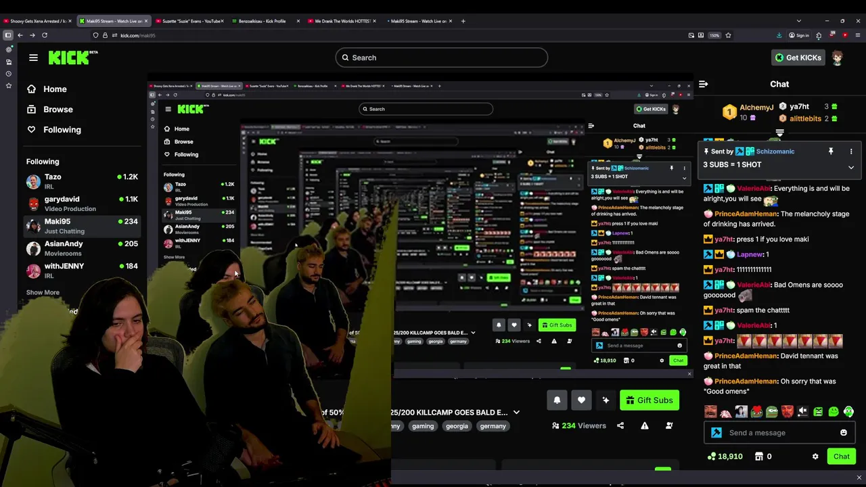Open Following in Kick sidebar

coord(53,129)
